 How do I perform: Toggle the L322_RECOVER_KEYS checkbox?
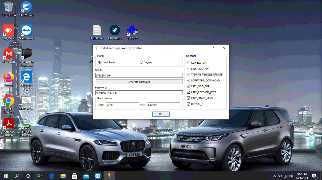(x=189, y=92)
